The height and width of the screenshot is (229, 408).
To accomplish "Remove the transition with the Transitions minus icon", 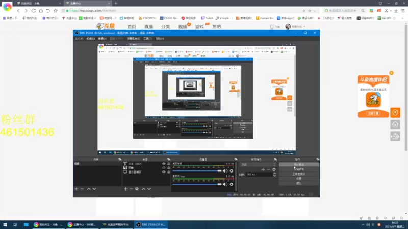I will point(269,169).
